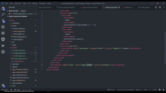Open Source Control view with badge 11
Viewport: 166px width, 93px height.
coord(3,21)
